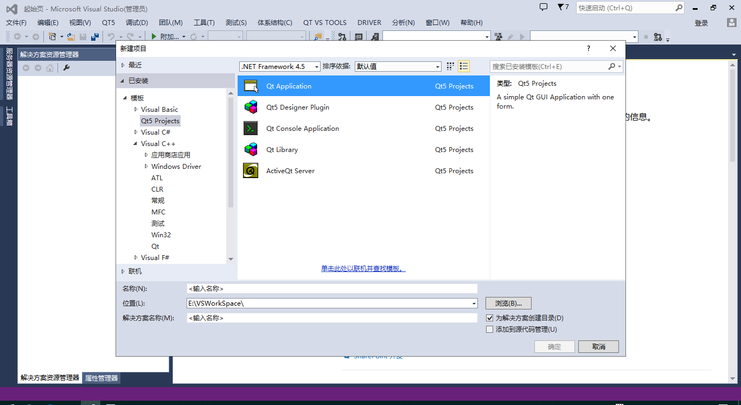
Task: Click the dialog help question mark icon
Action: point(587,48)
